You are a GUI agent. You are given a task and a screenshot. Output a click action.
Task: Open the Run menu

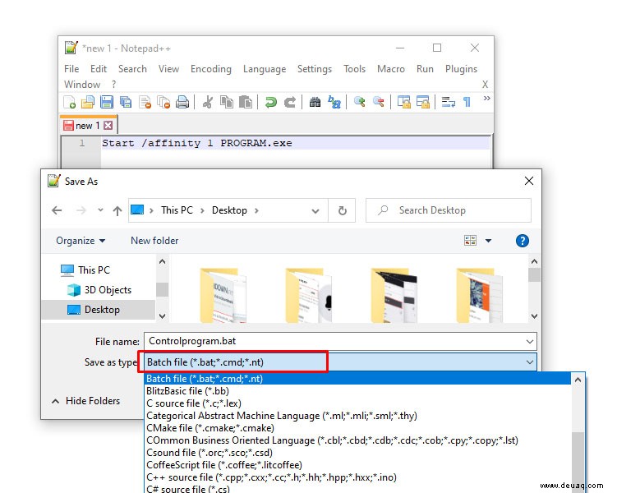[x=425, y=69]
